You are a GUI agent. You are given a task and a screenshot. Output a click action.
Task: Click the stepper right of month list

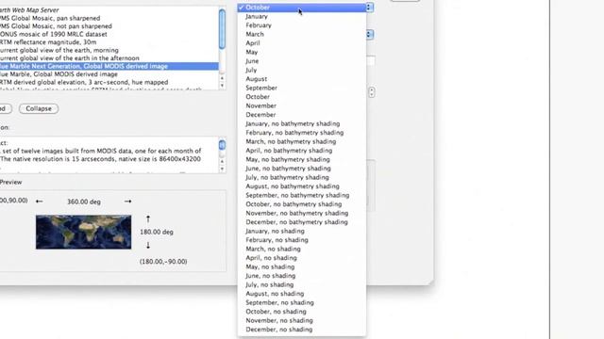(371, 92)
